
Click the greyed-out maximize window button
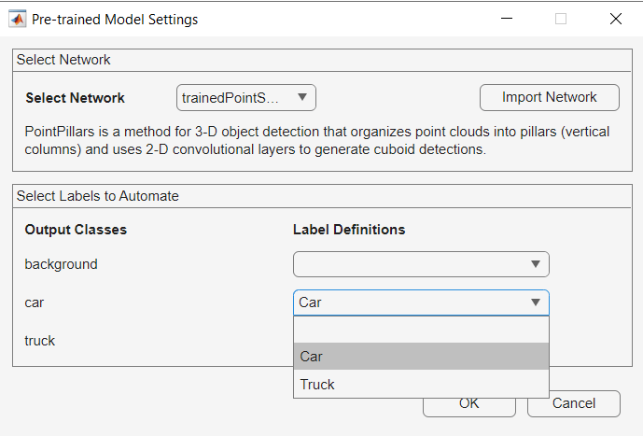(561, 19)
